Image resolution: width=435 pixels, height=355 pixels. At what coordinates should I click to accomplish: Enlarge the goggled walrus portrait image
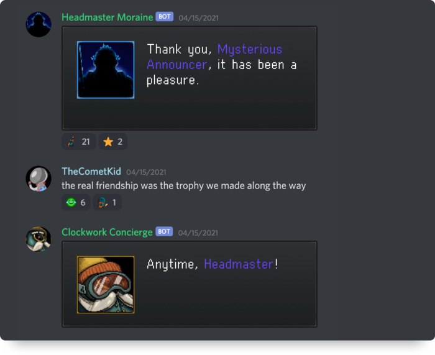click(x=106, y=285)
